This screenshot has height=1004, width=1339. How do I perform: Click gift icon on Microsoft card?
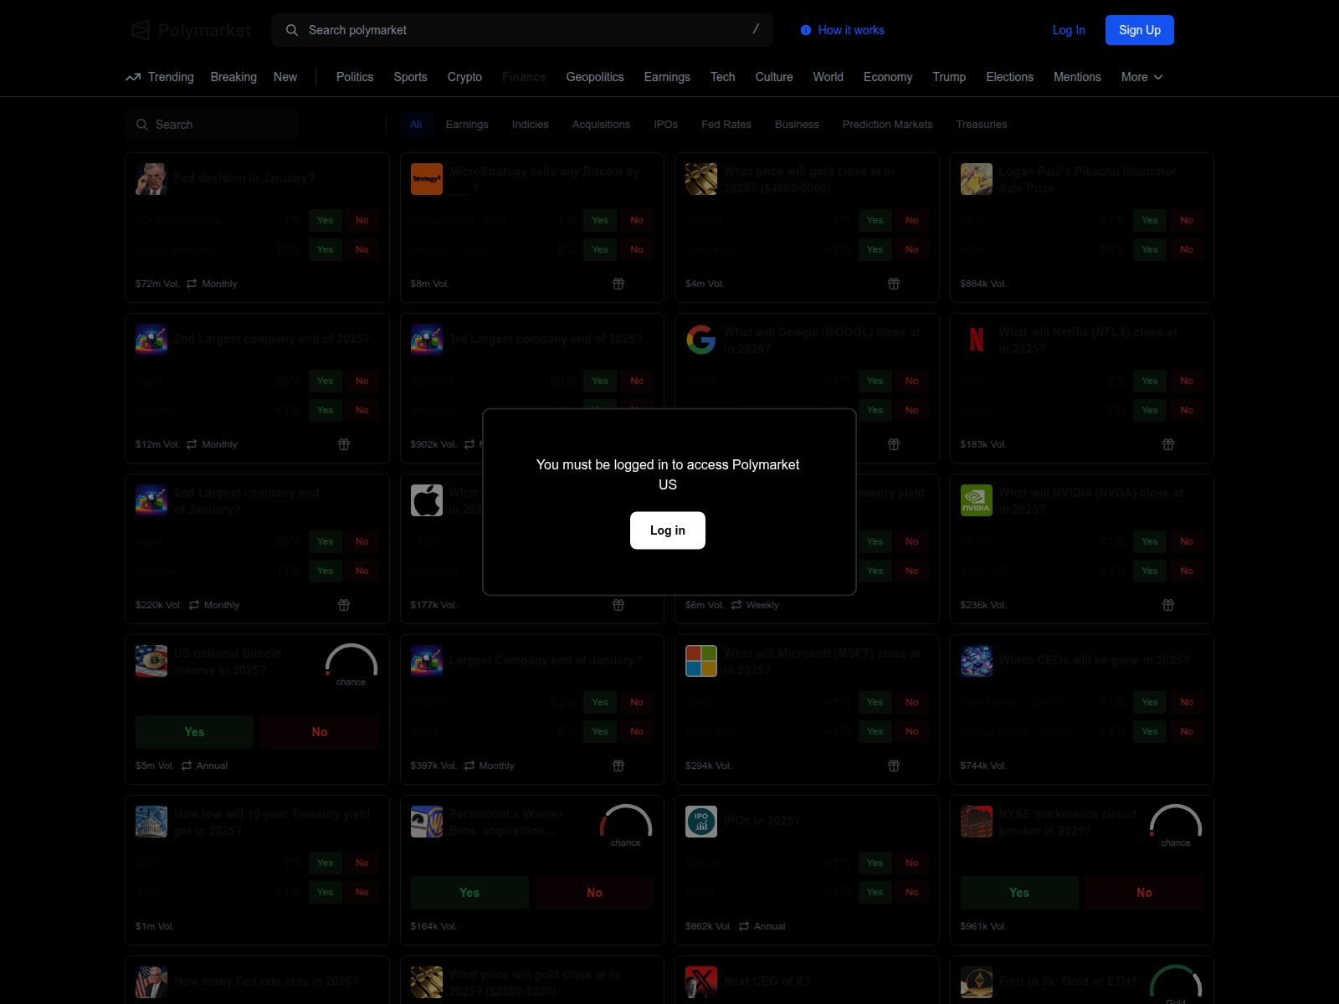tap(894, 766)
